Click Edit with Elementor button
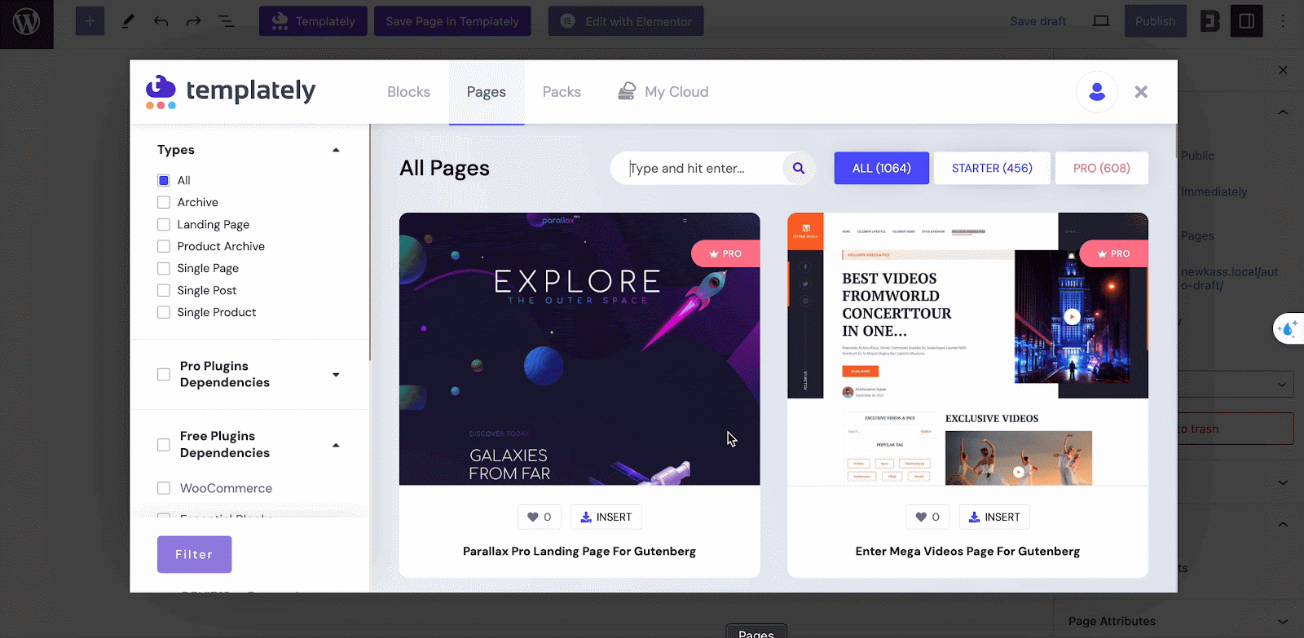 pos(626,21)
